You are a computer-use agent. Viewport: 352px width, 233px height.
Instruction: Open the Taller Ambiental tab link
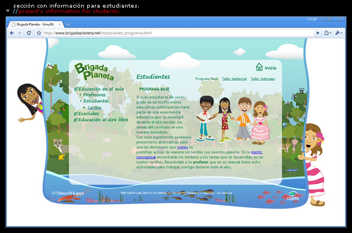[234, 79]
